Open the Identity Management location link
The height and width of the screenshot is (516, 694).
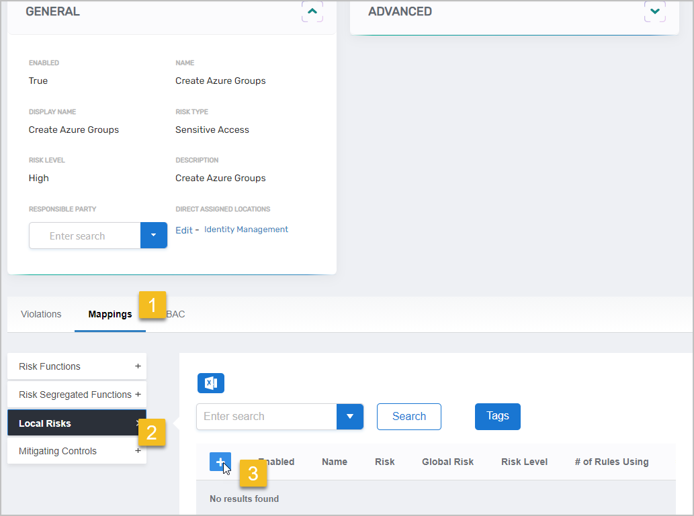(x=246, y=229)
